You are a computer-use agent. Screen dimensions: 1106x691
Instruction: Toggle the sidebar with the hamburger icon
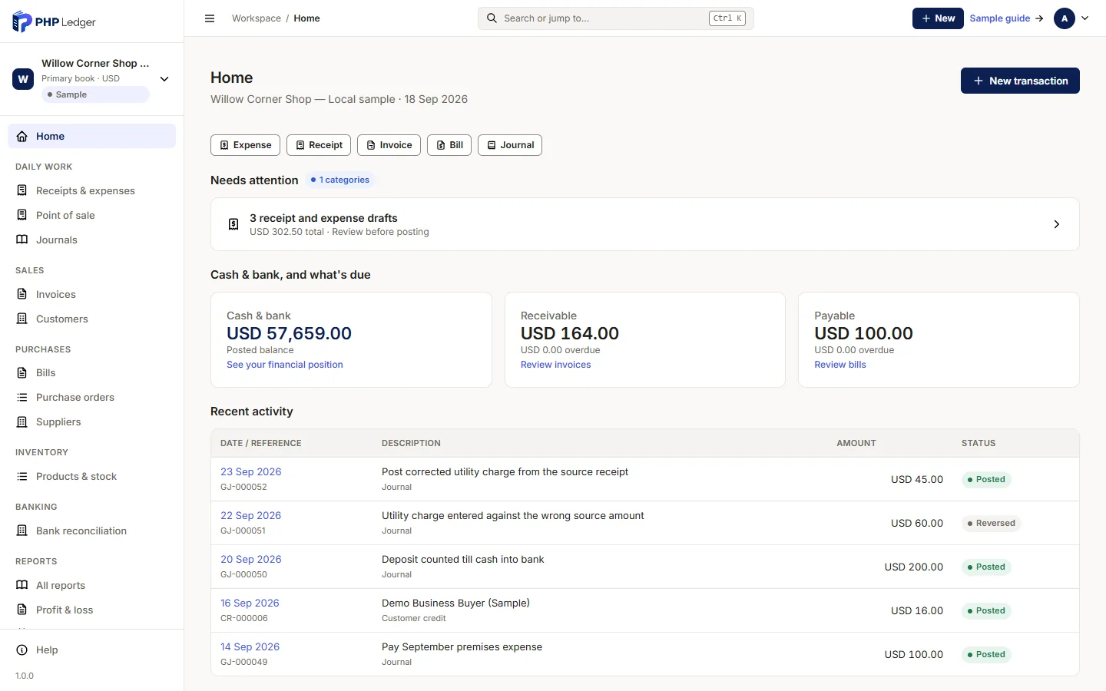point(210,18)
